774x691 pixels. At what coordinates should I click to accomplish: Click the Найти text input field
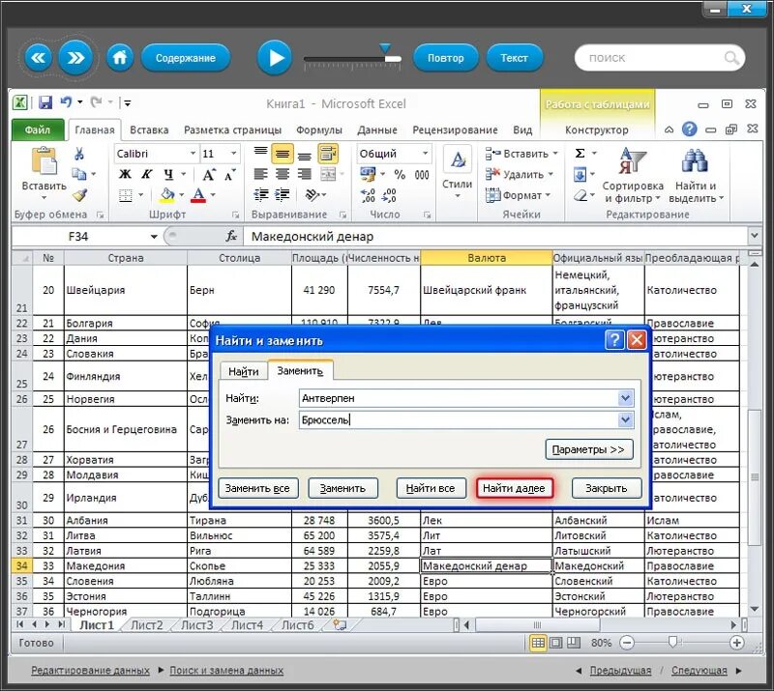(x=459, y=398)
